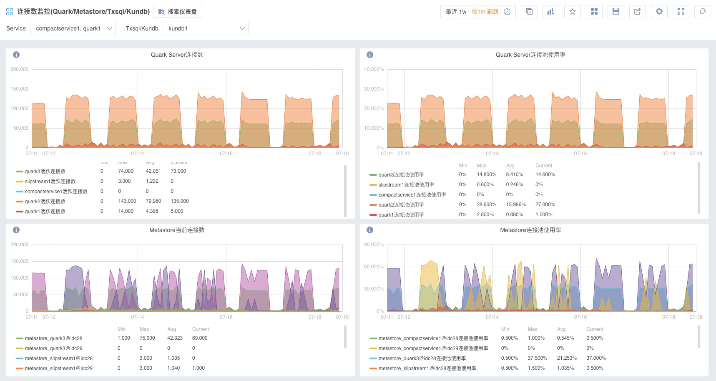
Task: Refresh the dashboard data
Action: (703, 12)
